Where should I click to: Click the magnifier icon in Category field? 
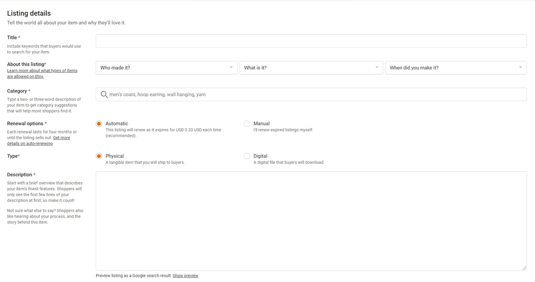104,95
